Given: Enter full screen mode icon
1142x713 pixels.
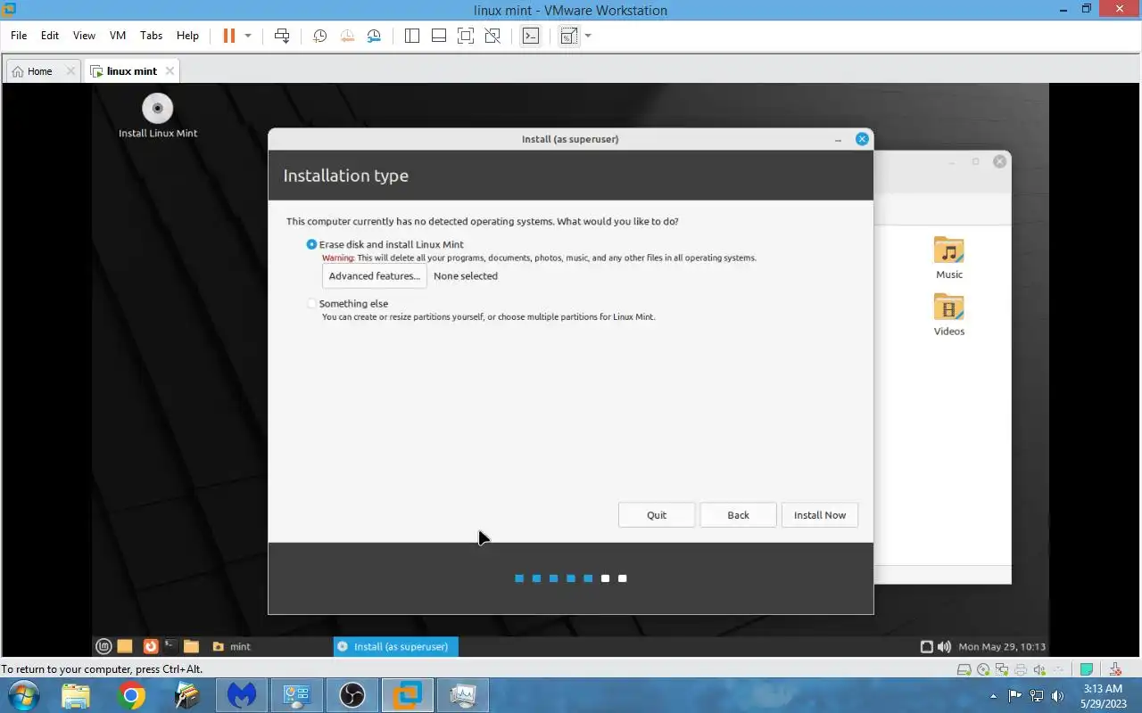Looking at the screenshot, I should pos(465,36).
